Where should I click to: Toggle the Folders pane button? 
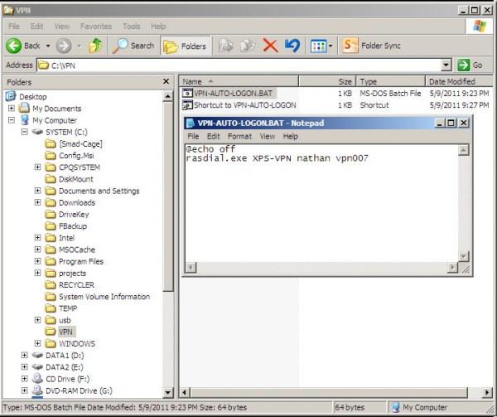point(185,46)
